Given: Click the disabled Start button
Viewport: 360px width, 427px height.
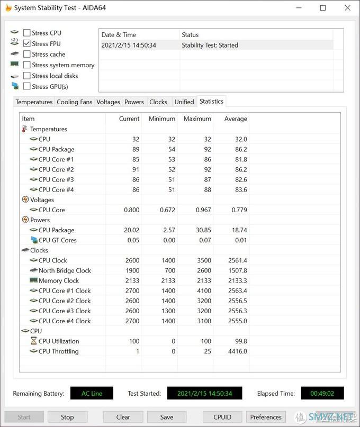Looking at the screenshot, I should (x=24, y=417).
